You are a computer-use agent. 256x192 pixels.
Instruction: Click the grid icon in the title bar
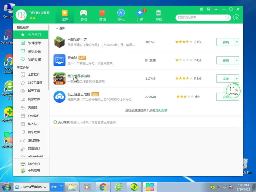coord(202,9)
